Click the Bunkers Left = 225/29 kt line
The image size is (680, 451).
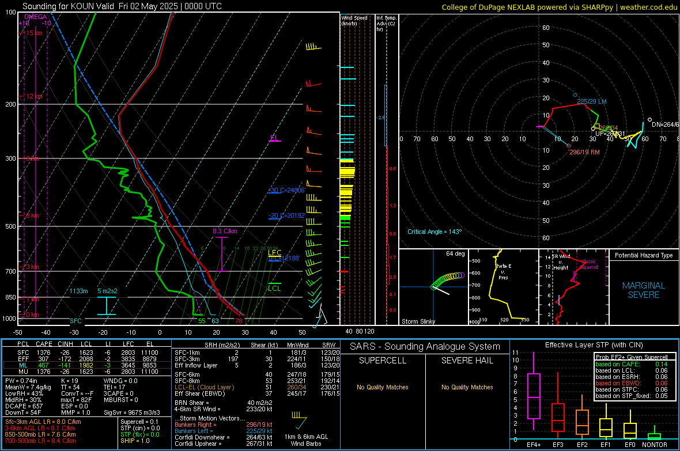[224, 431]
